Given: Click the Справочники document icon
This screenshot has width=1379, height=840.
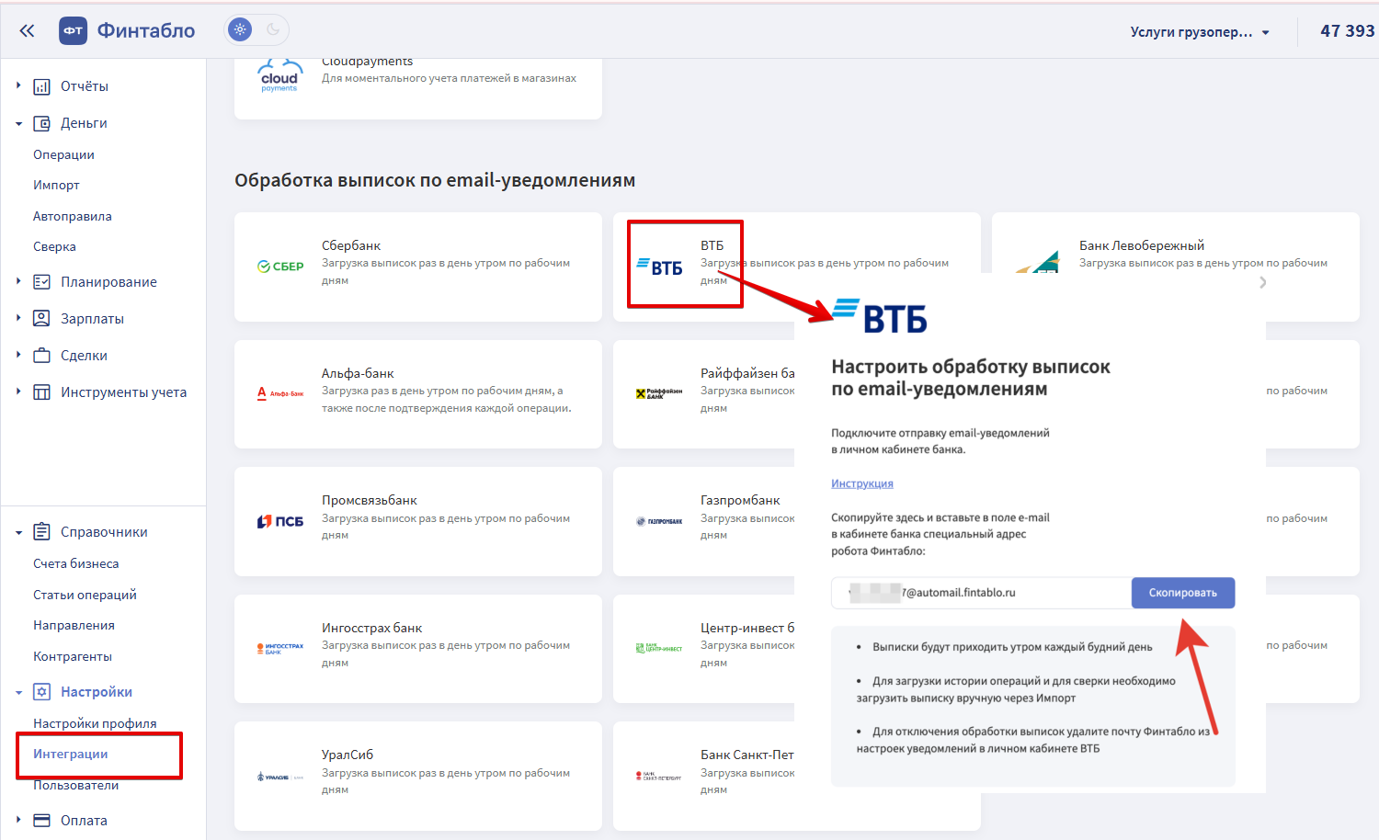Looking at the screenshot, I should (x=41, y=532).
